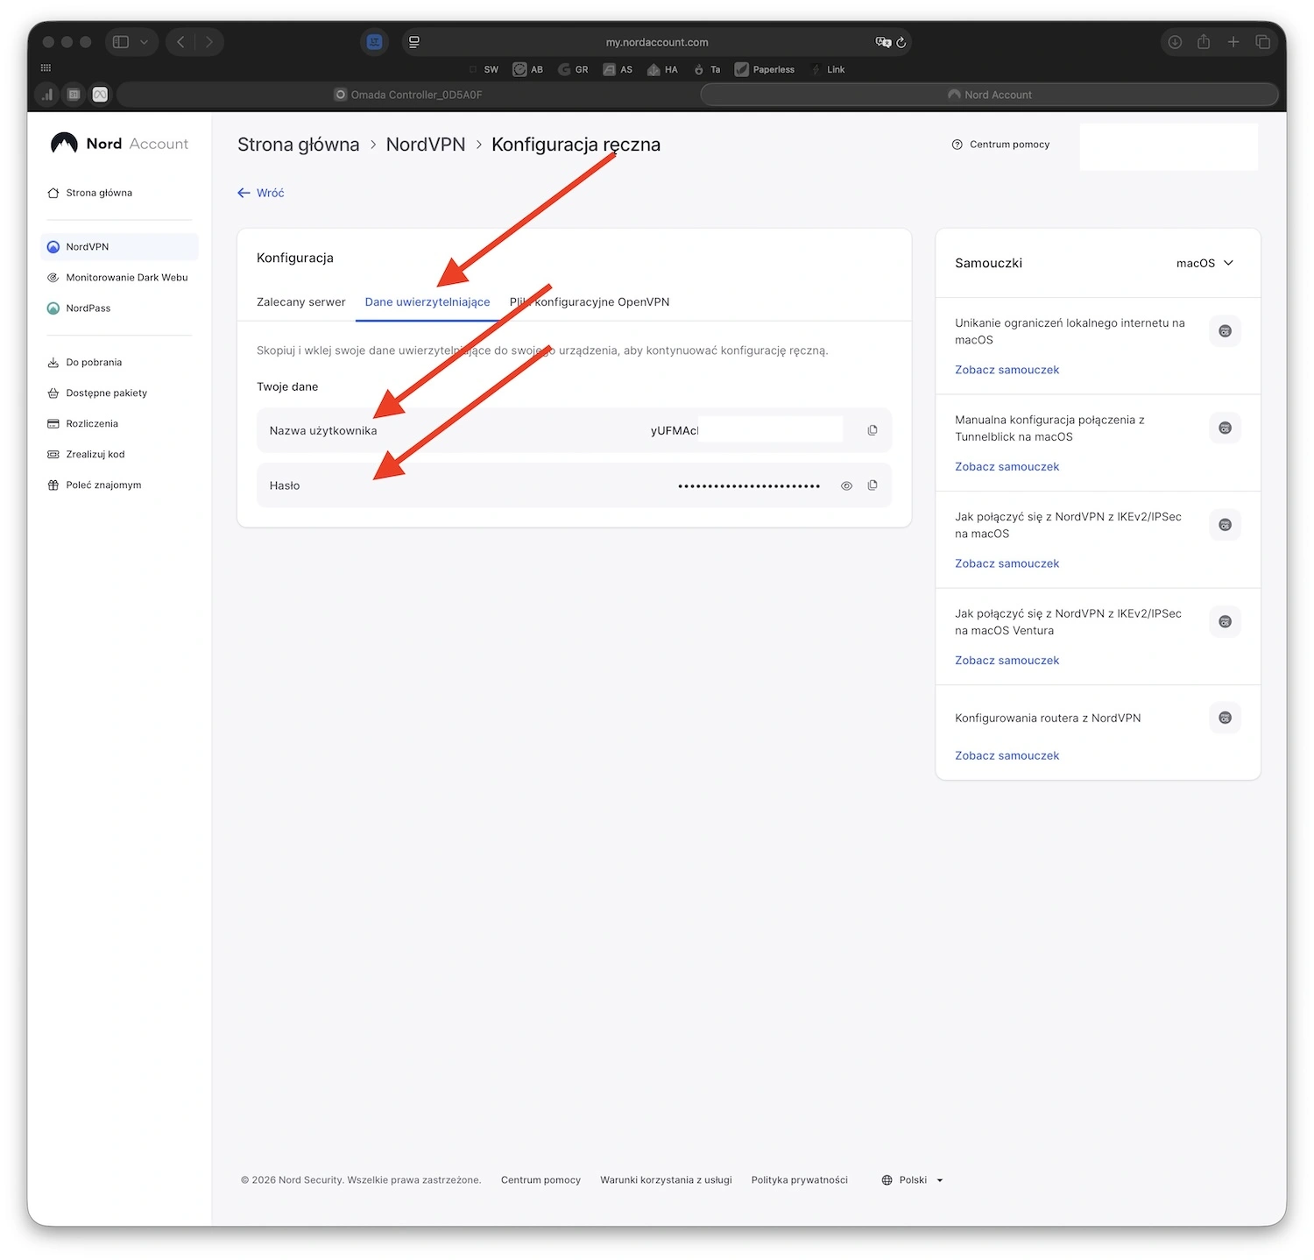Click Safari's reload page icon

901,42
